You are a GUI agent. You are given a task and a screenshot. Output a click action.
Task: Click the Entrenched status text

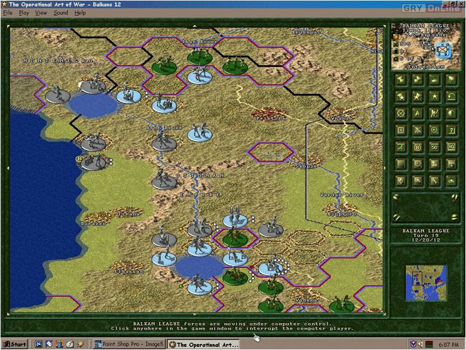point(426,66)
